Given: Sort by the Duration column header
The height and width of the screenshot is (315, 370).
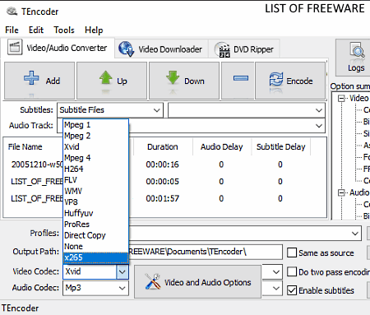Looking at the screenshot, I should (163, 146).
